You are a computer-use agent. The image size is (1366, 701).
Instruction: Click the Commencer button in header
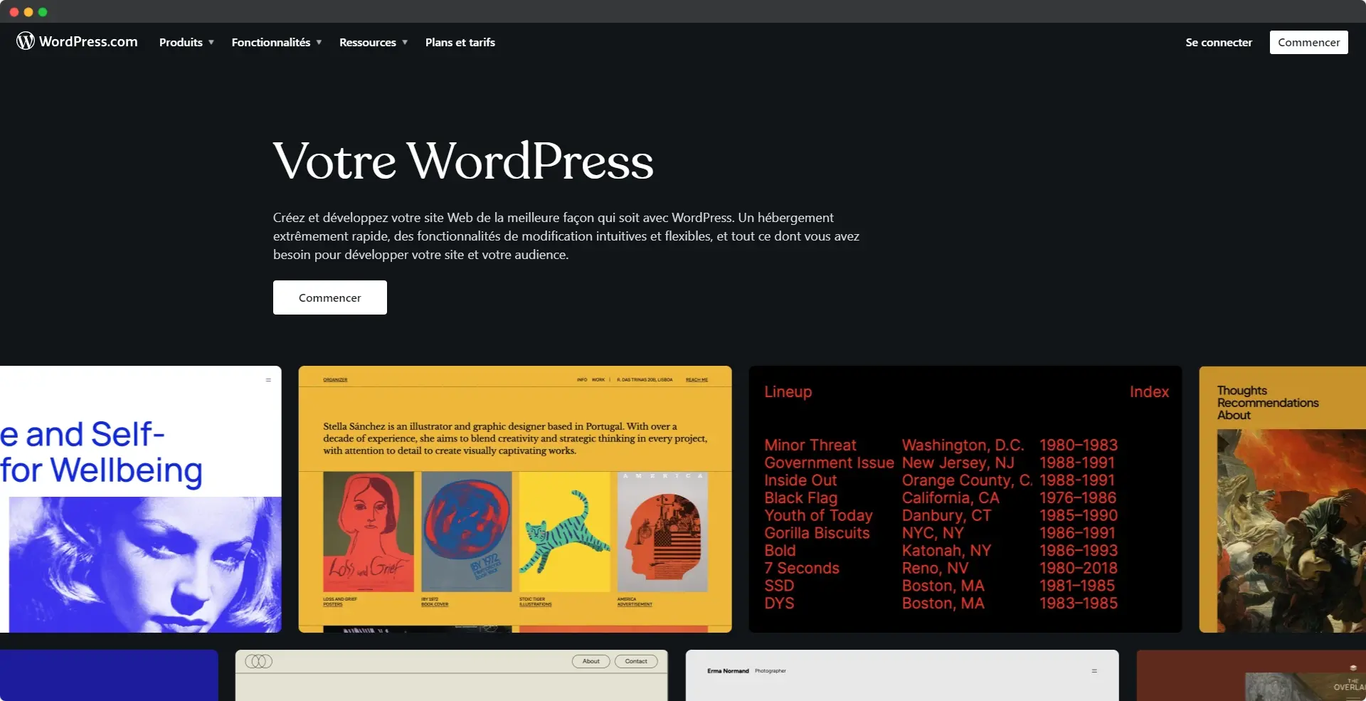point(1308,42)
